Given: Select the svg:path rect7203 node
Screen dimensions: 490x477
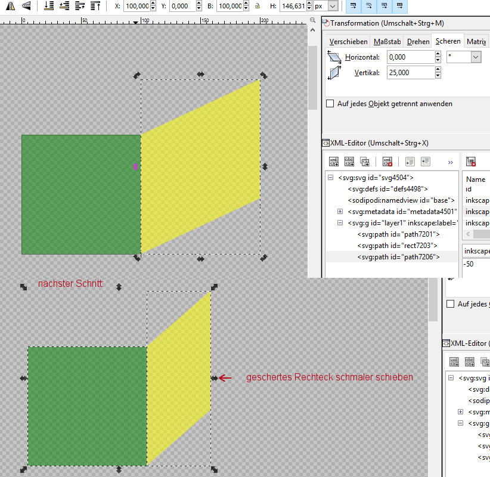Looking at the screenshot, I should coord(398,246).
